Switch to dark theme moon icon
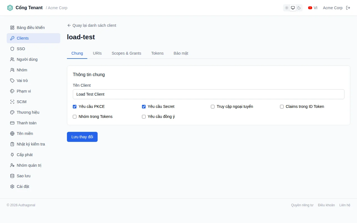This screenshot has height=223, width=357. pyautogui.click(x=299, y=8)
